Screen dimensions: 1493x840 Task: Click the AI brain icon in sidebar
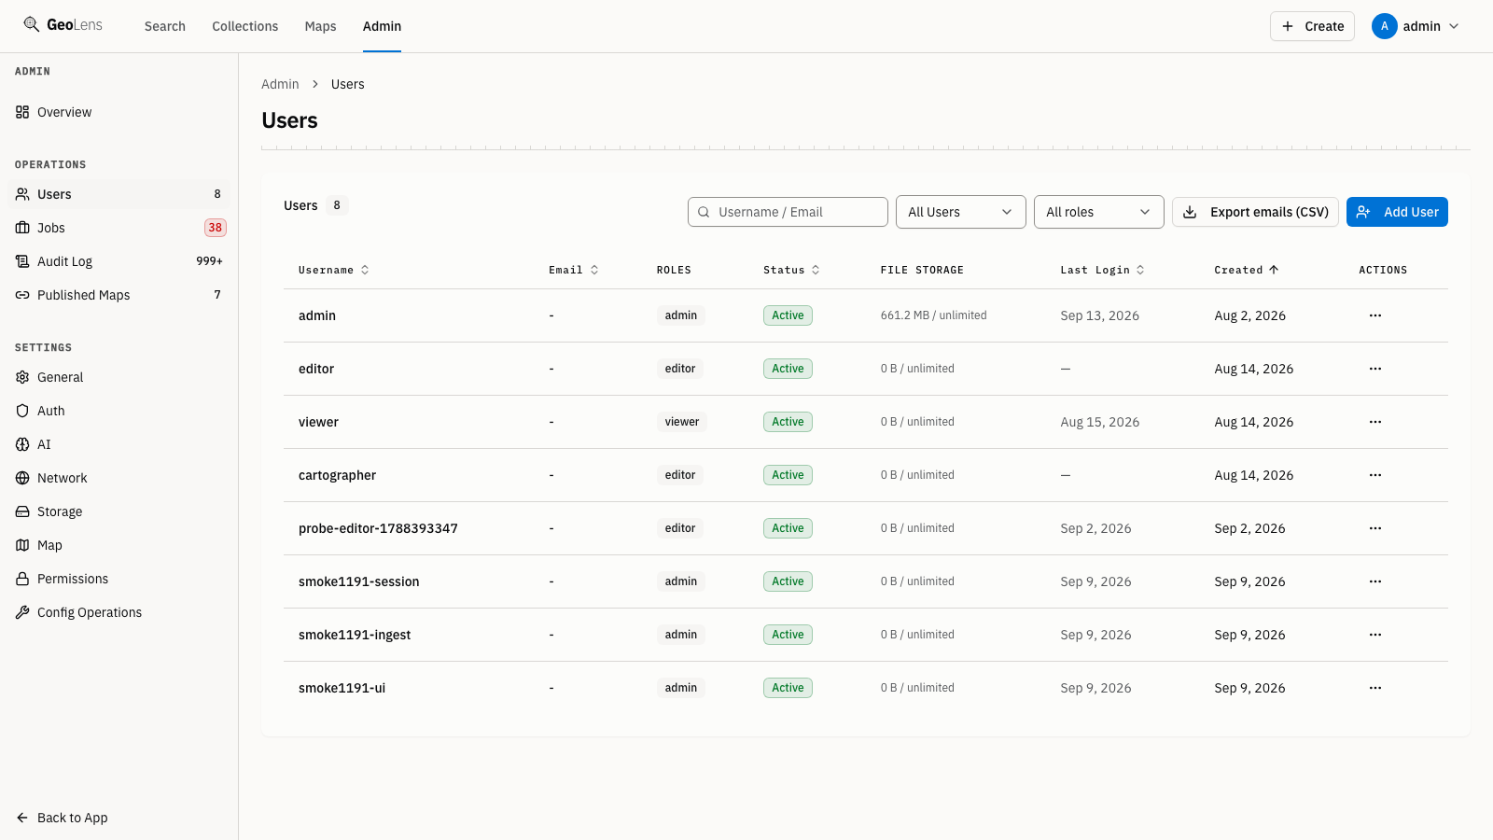click(22, 444)
